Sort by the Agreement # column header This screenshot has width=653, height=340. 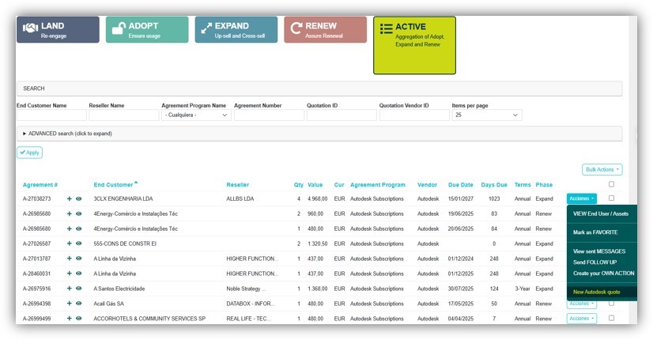(x=40, y=185)
